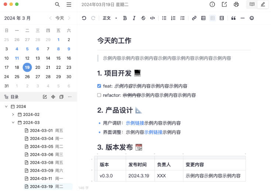Screen dimensions: 271x191
Task: Insert a horizontal divider line
Action: (243, 18)
